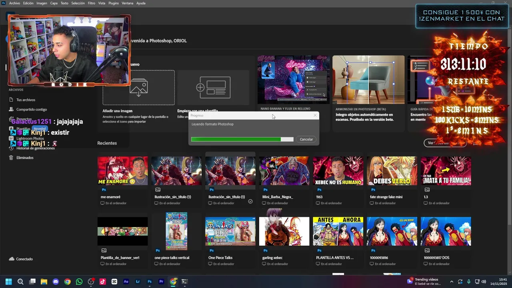Open Premiere Pro from the taskbar
The image size is (512, 288).
point(161,282)
